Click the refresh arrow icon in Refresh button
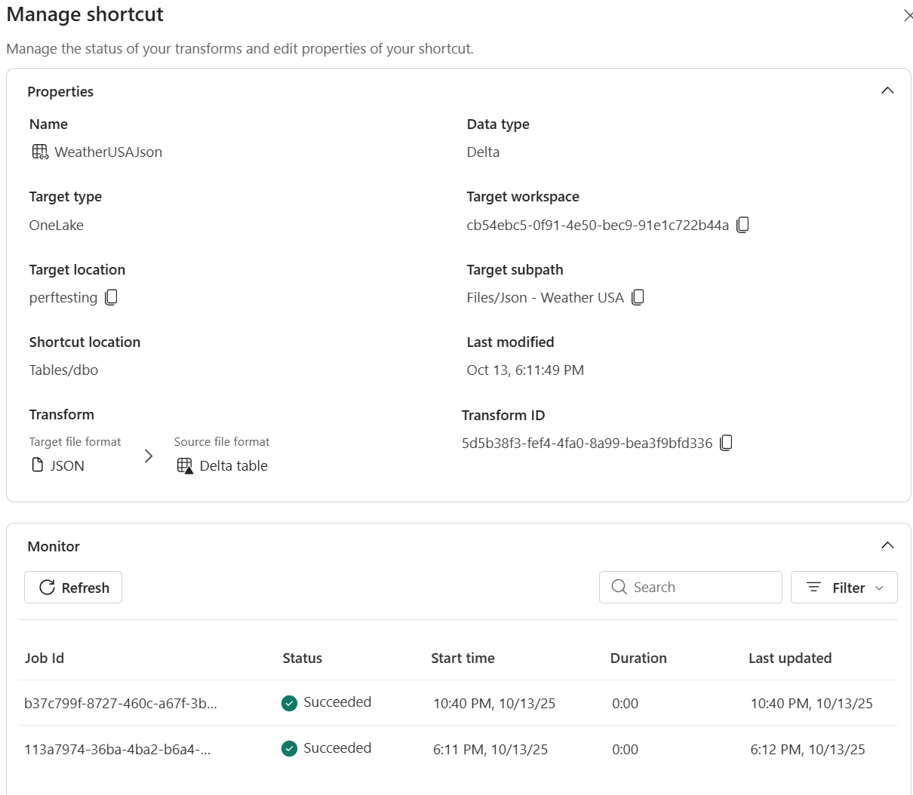The width and height of the screenshot is (913, 795). click(x=47, y=587)
